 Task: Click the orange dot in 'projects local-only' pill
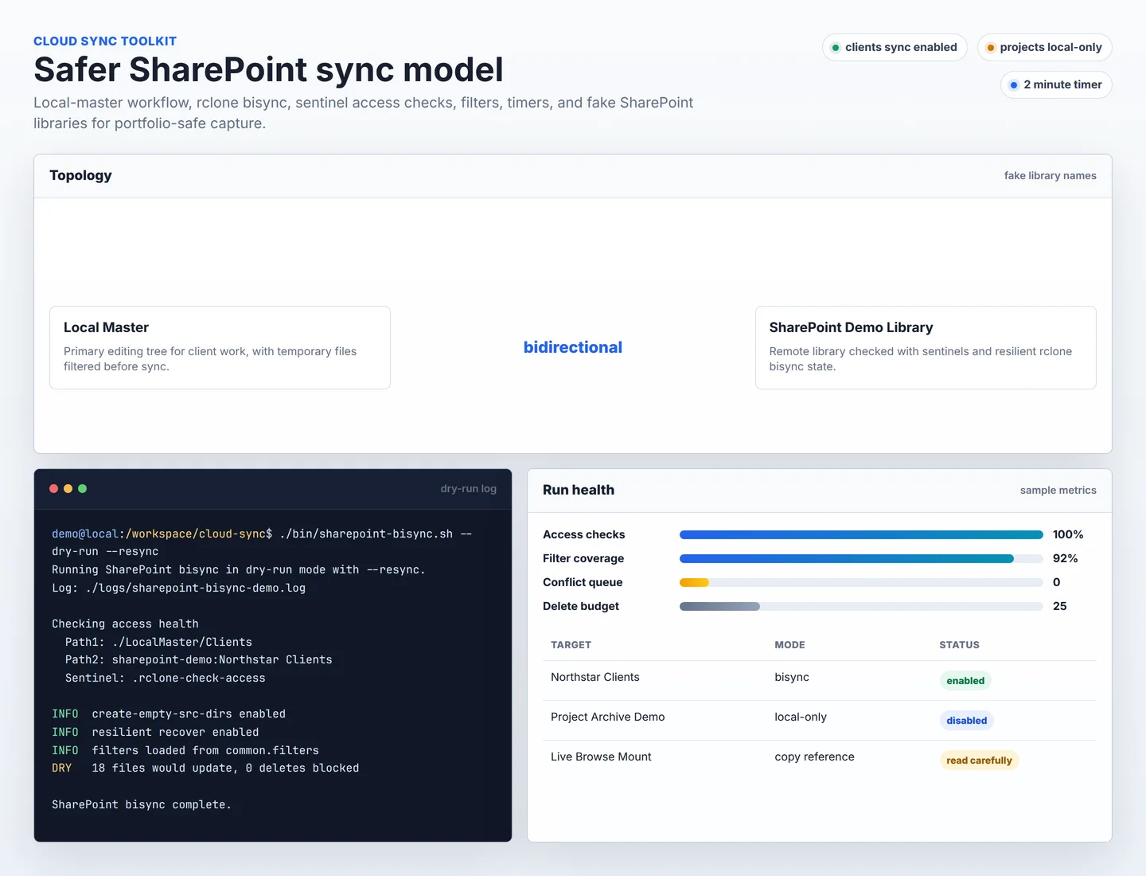[991, 48]
